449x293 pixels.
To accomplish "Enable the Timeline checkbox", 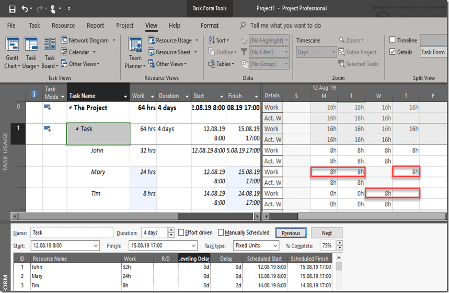I will [x=393, y=40].
